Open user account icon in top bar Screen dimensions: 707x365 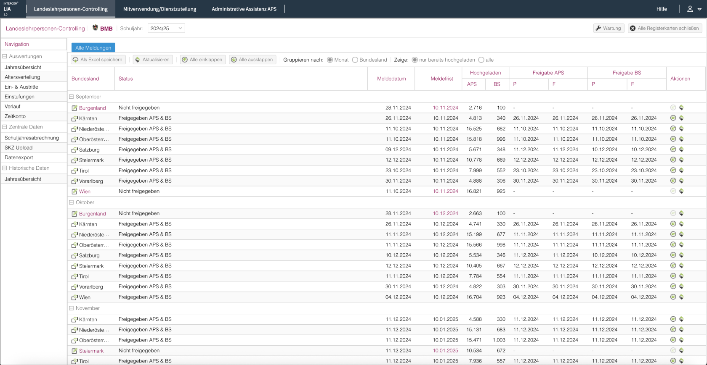click(x=690, y=9)
